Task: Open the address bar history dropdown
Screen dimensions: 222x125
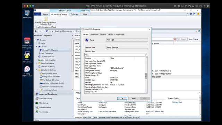Action: coord(196,31)
